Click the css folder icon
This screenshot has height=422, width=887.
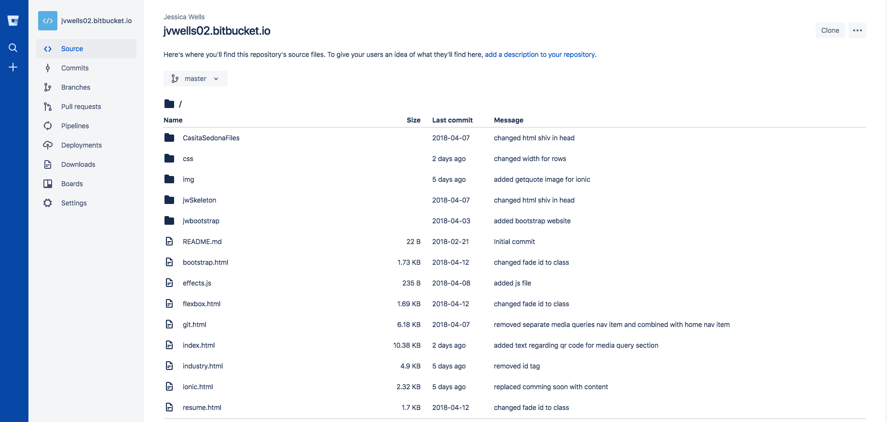[169, 159]
